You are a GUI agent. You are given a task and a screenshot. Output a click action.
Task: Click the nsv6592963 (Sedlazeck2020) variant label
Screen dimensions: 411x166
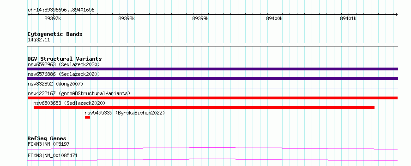pyautogui.click(x=64, y=64)
